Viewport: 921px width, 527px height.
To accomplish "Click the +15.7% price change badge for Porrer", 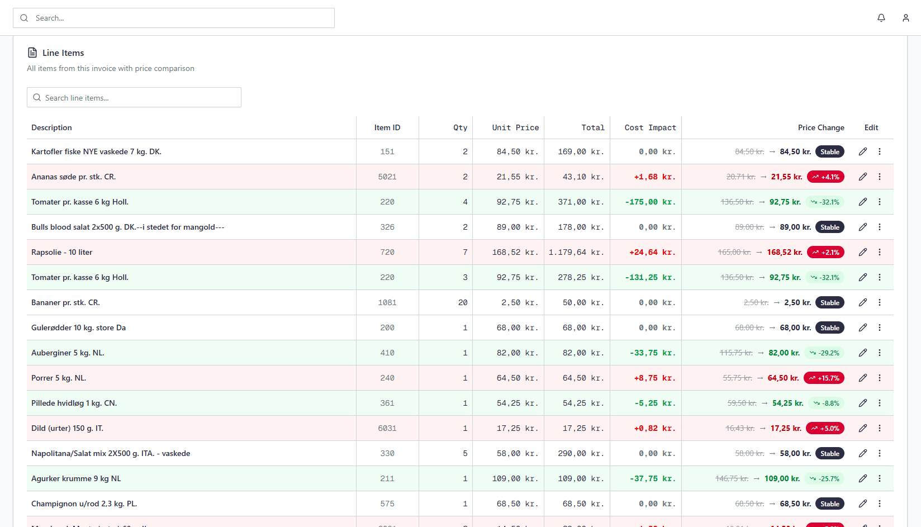I will (x=824, y=378).
